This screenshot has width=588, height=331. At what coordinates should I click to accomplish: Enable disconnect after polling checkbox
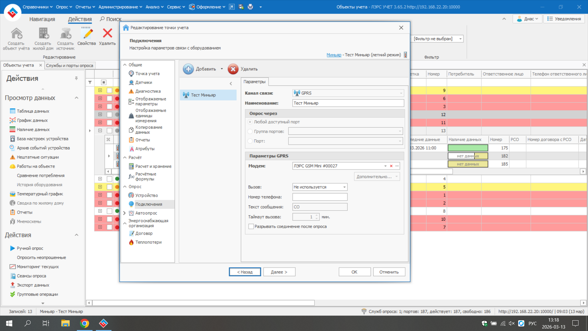coord(251,226)
